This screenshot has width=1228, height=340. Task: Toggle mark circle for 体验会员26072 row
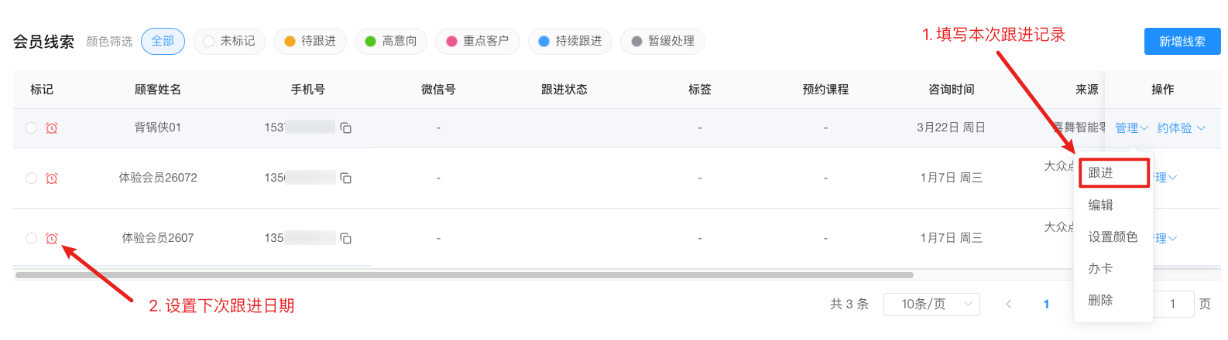[32, 178]
